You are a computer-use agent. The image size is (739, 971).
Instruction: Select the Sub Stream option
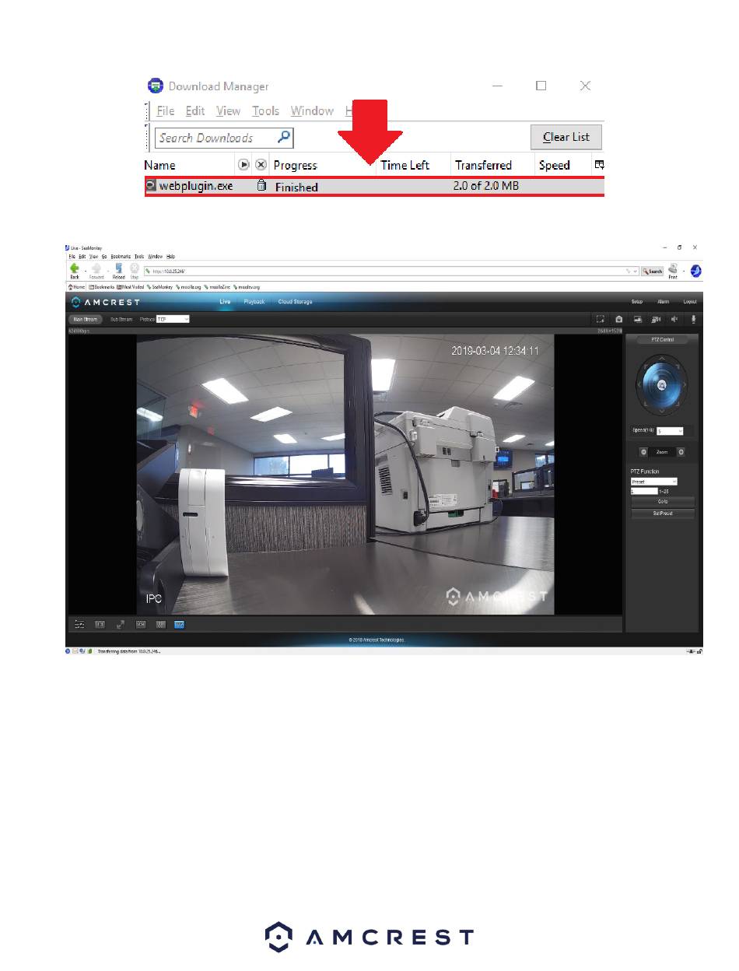tap(121, 319)
